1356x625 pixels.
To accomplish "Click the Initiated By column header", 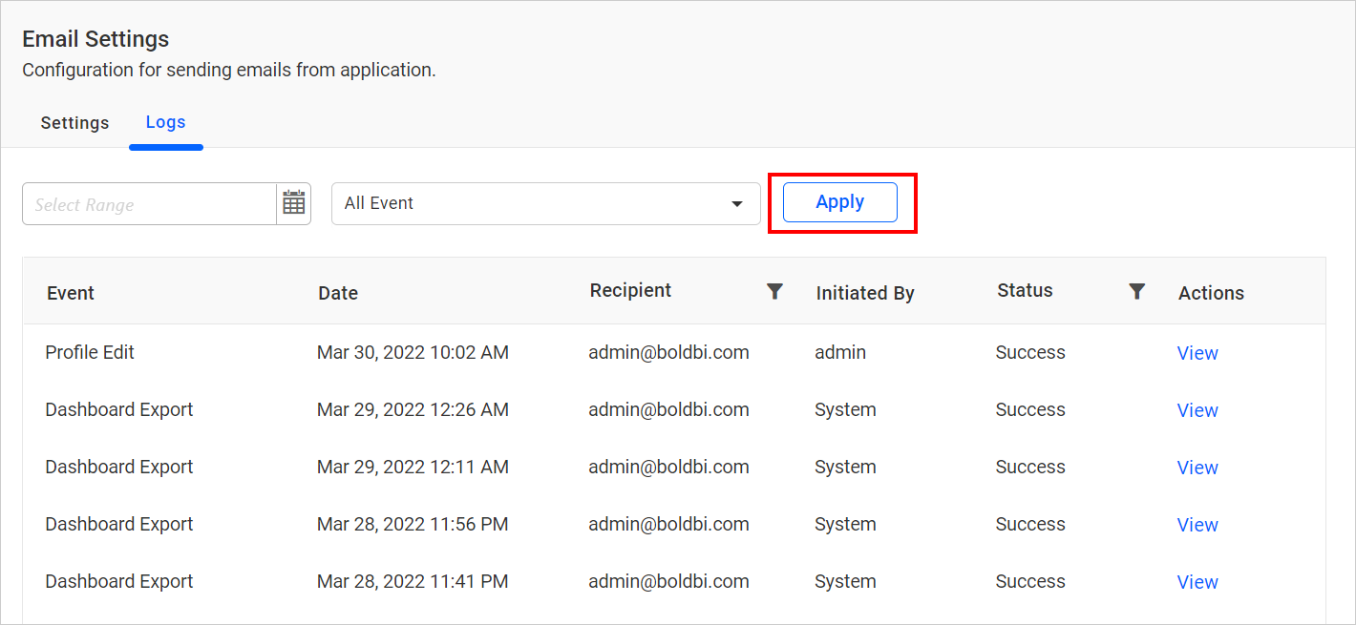I will (864, 293).
